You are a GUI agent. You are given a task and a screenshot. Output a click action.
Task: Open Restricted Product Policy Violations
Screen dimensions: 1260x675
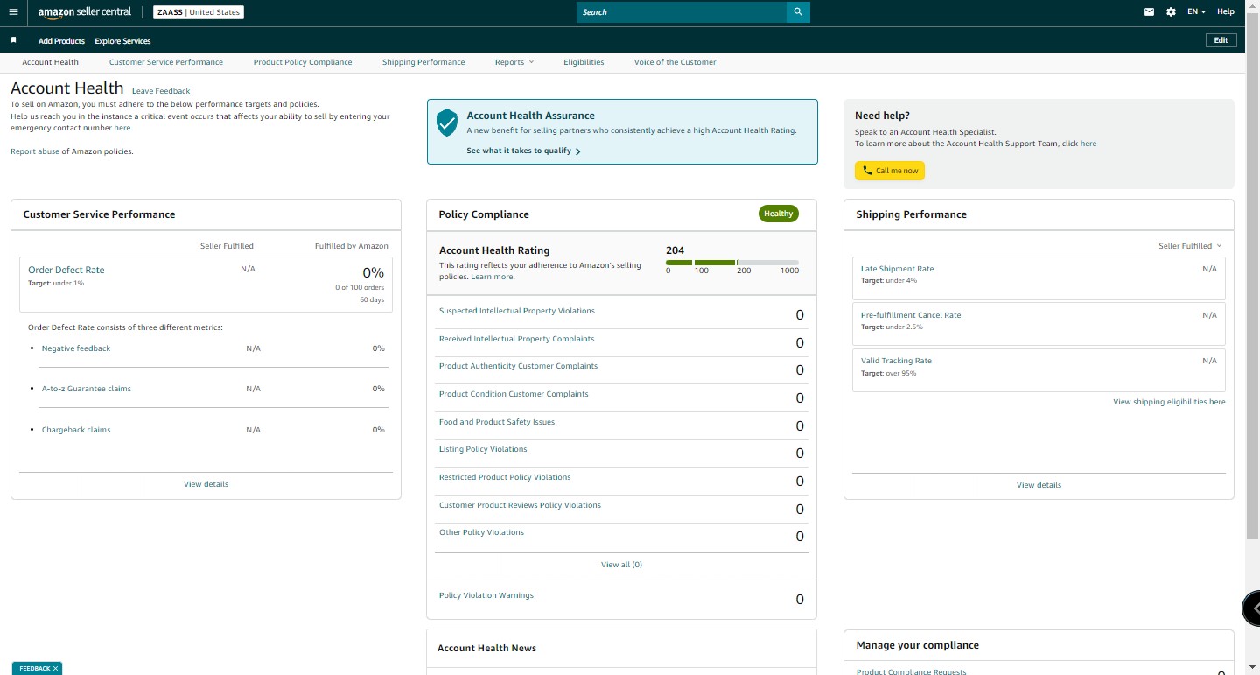coord(505,477)
